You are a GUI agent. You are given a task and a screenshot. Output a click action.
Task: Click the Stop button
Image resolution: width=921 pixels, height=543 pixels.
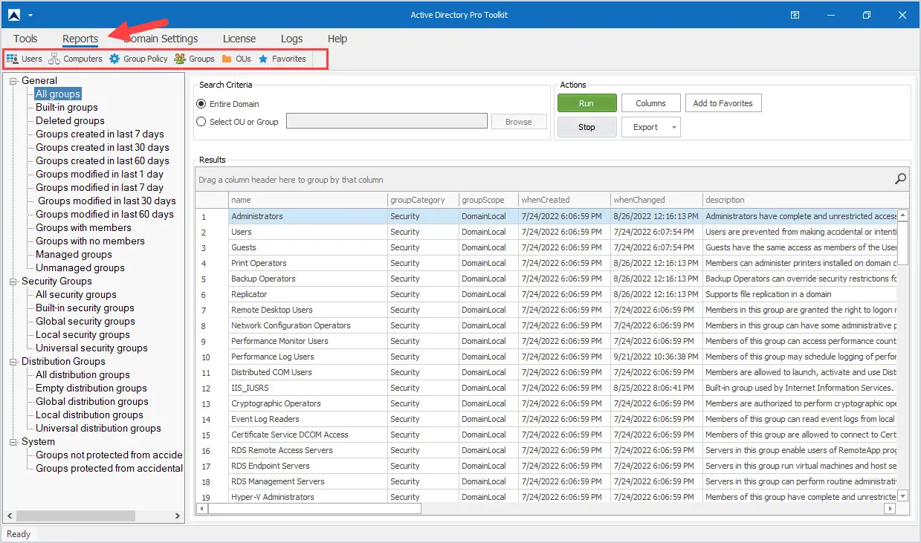pyautogui.click(x=587, y=127)
